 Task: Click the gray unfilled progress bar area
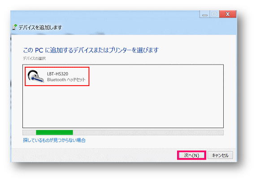click(x=148, y=132)
